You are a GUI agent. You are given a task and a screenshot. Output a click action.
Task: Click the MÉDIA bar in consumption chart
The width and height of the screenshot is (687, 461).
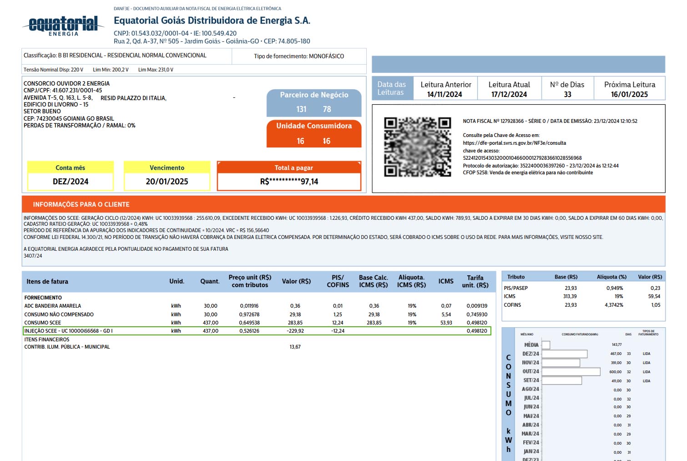[546, 345]
